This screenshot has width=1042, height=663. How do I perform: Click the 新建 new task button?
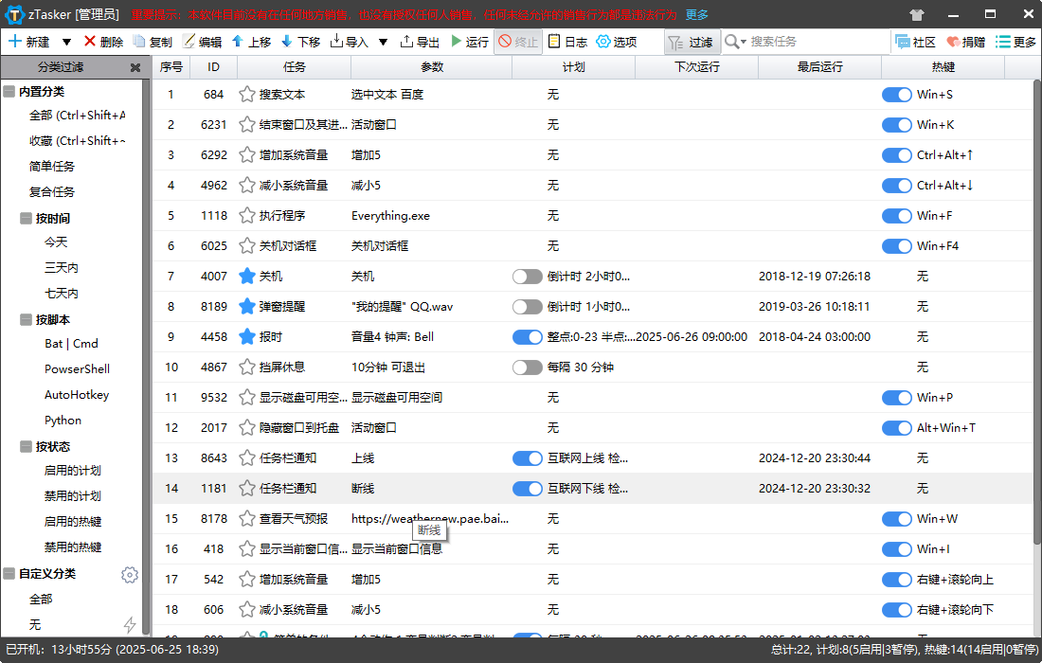pos(31,42)
